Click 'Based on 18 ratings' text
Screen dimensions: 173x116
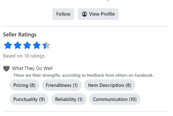click(x=24, y=56)
